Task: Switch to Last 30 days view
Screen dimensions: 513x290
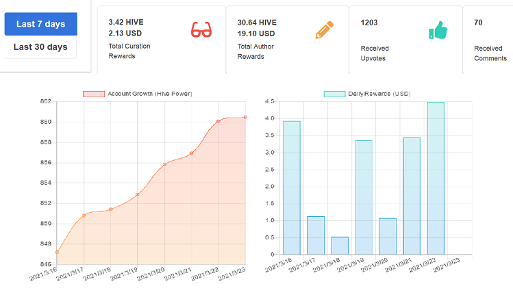Action: (x=40, y=47)
